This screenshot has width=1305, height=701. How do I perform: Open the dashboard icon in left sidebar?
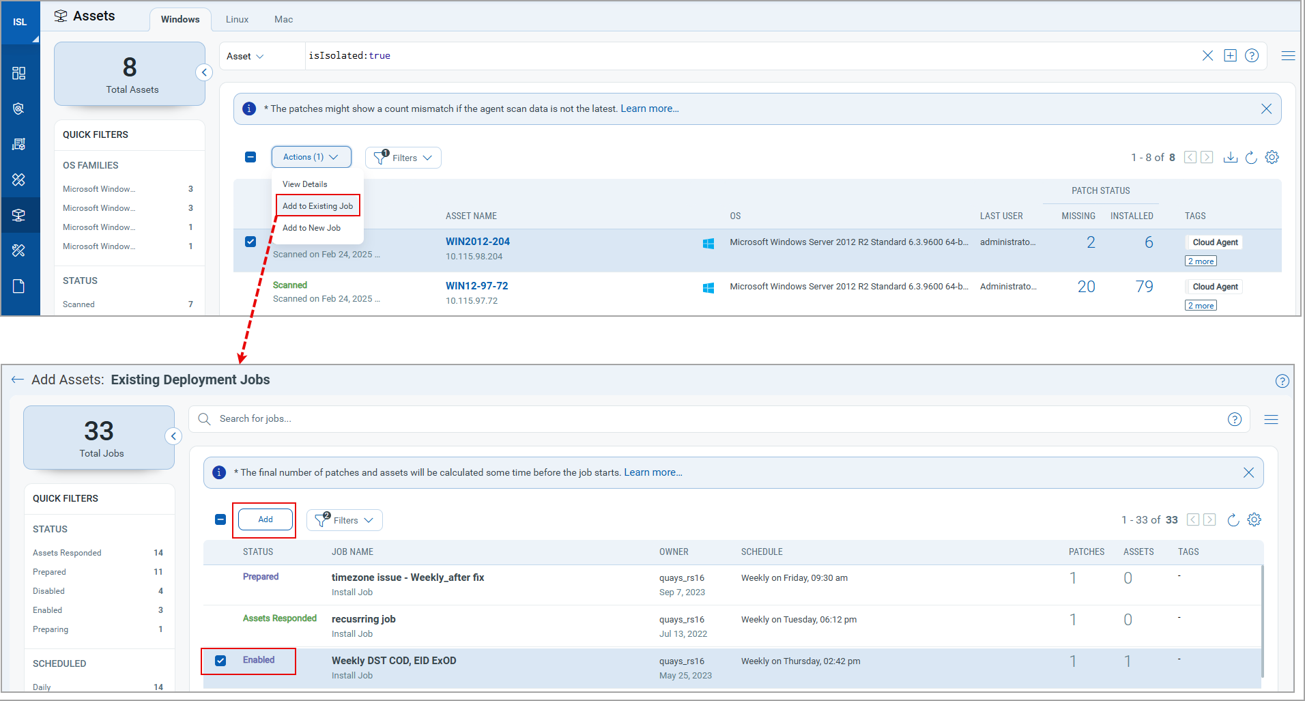(x=19, y=73)
